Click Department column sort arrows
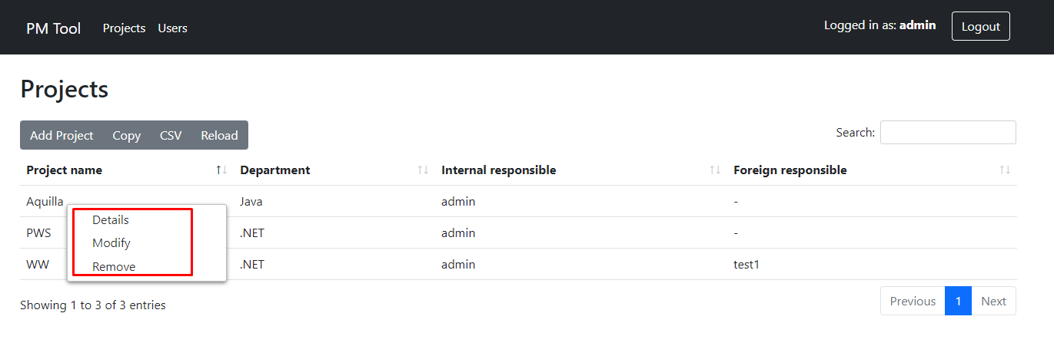Screen dimensions: 1054x356 click(422, 170)
